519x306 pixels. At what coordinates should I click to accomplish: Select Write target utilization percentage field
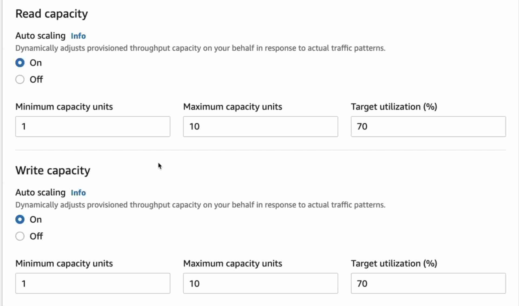(428, 284)
